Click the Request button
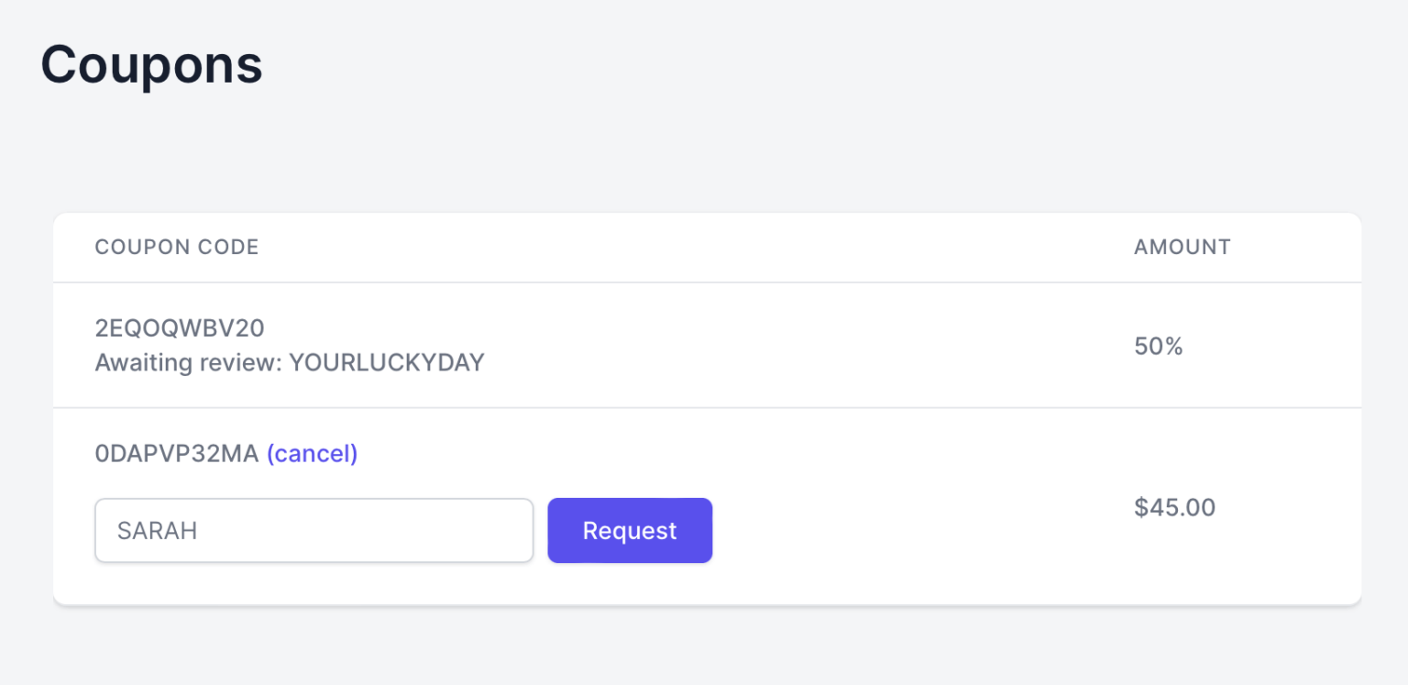This screenshot has height=685, width=1408. [x=630, y=530]
